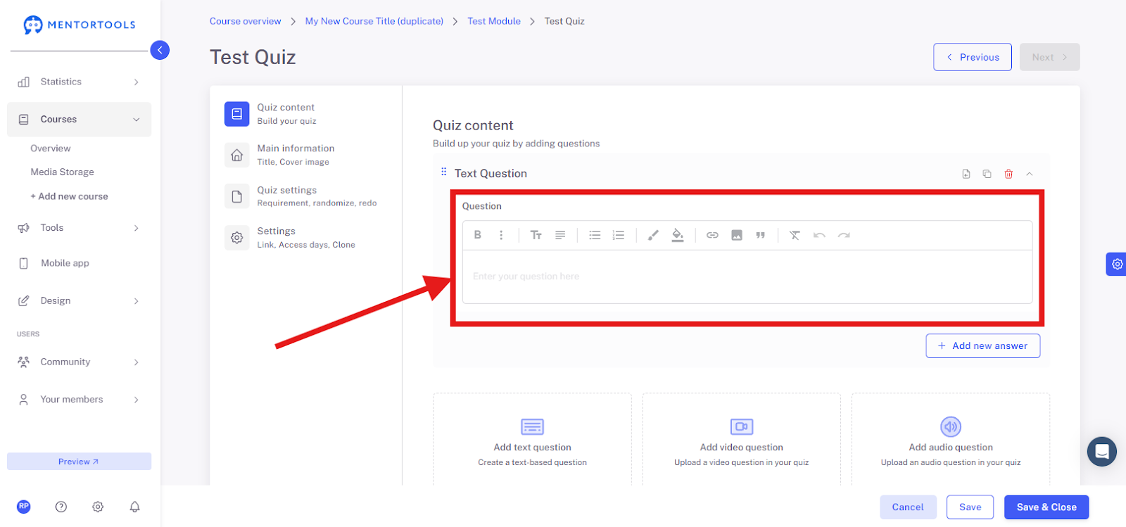Click the Previous button
This screenshot has width=1126, height=527.
(x=973, y=57)
